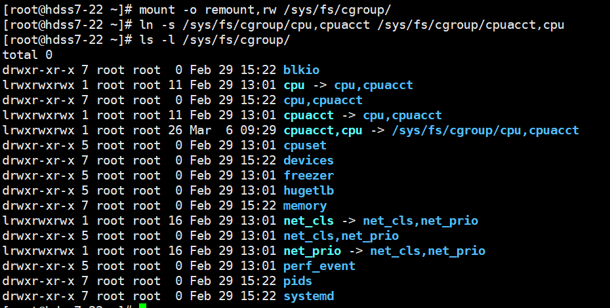Click the 'total 0' output line
The height and width of the screenshot is (308, 610).
click(28, 55)
